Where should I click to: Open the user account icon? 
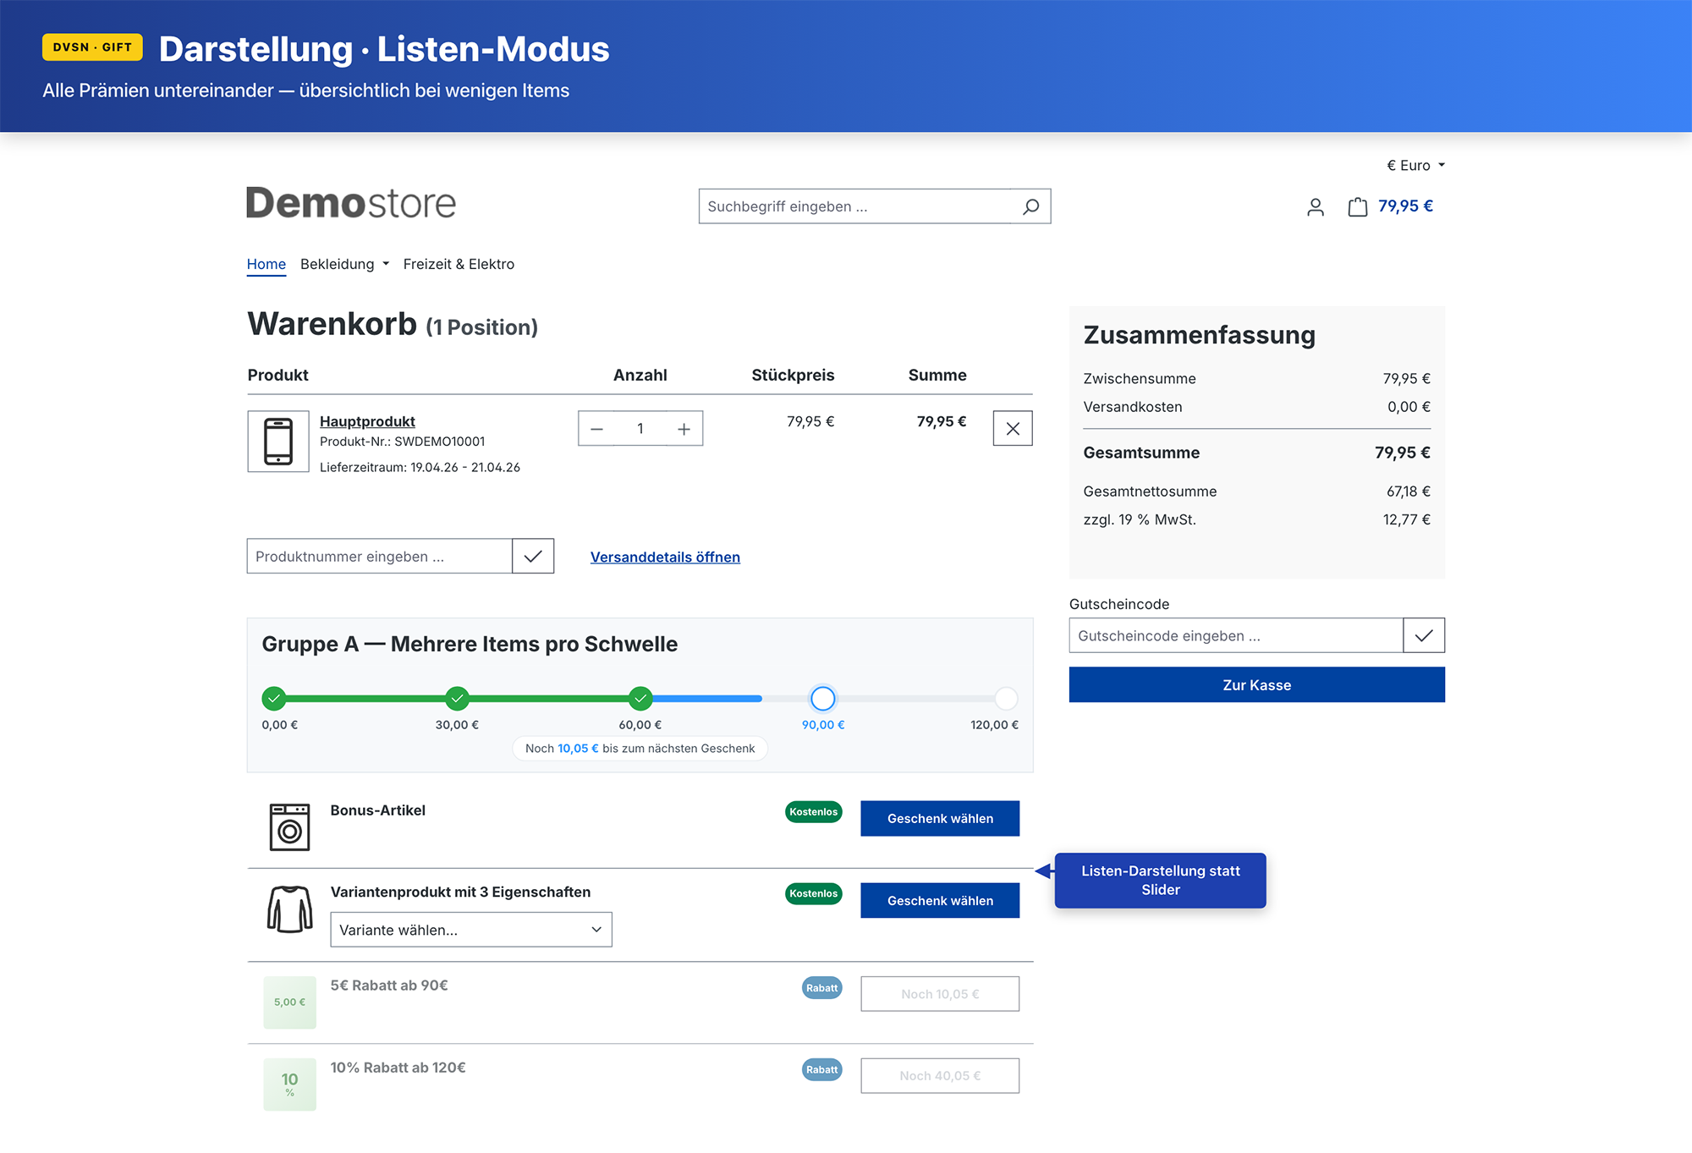click(x=1315, y=206)
